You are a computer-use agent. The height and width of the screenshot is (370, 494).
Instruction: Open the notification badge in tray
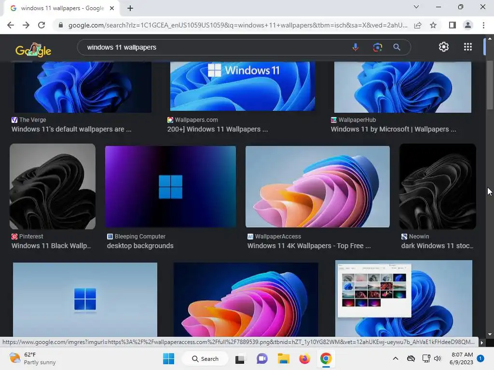click(480, 358)
